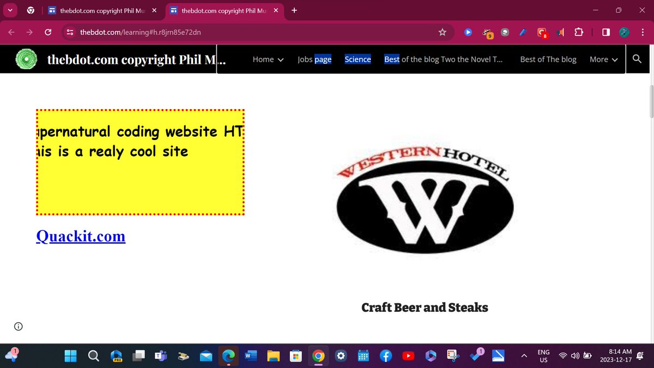Switch to the first thebdot.com tab
Image resolution: width=654 pixels, height=368 pixels.
tap(102, 10)
